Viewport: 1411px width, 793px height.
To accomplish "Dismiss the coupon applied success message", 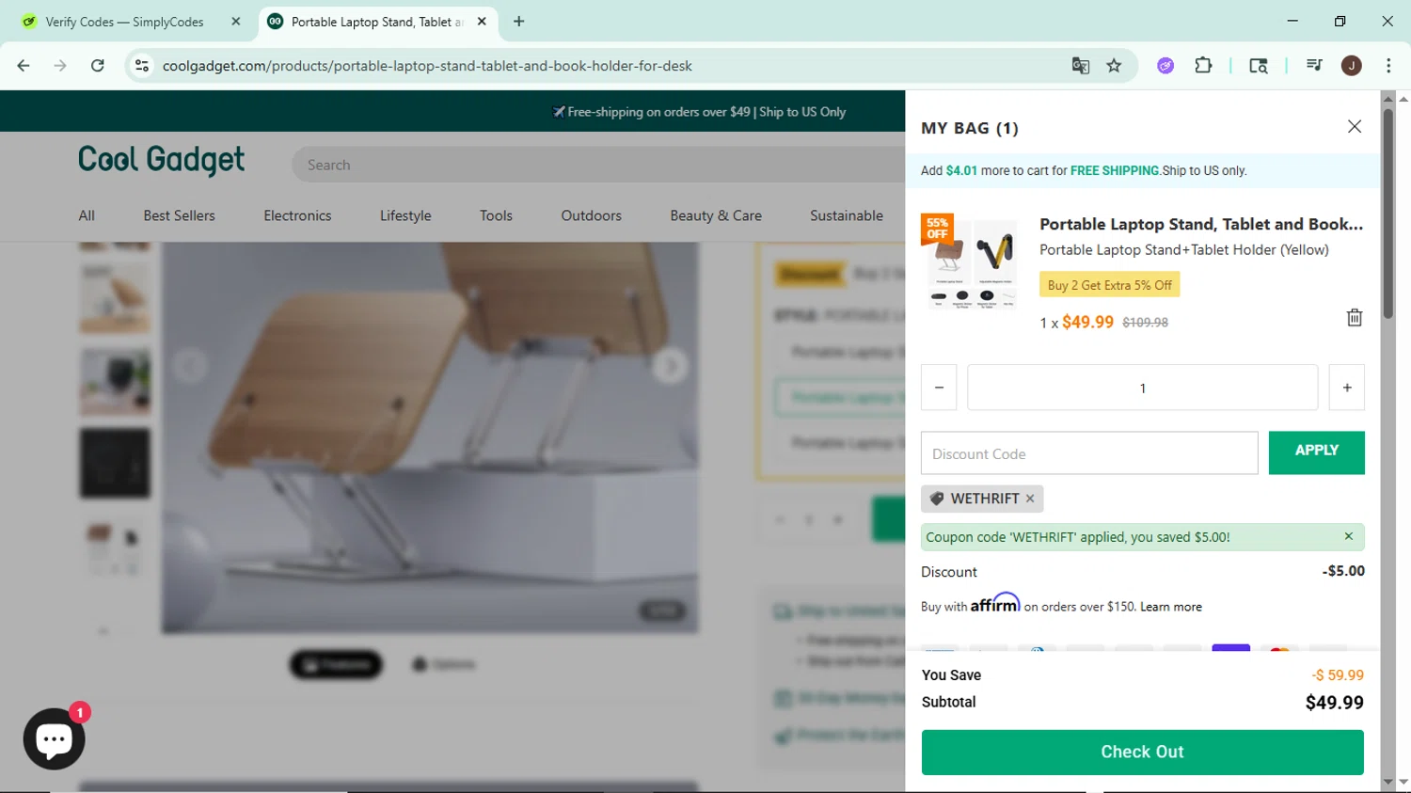I will pyautogui.click(x=1348, y=536).
